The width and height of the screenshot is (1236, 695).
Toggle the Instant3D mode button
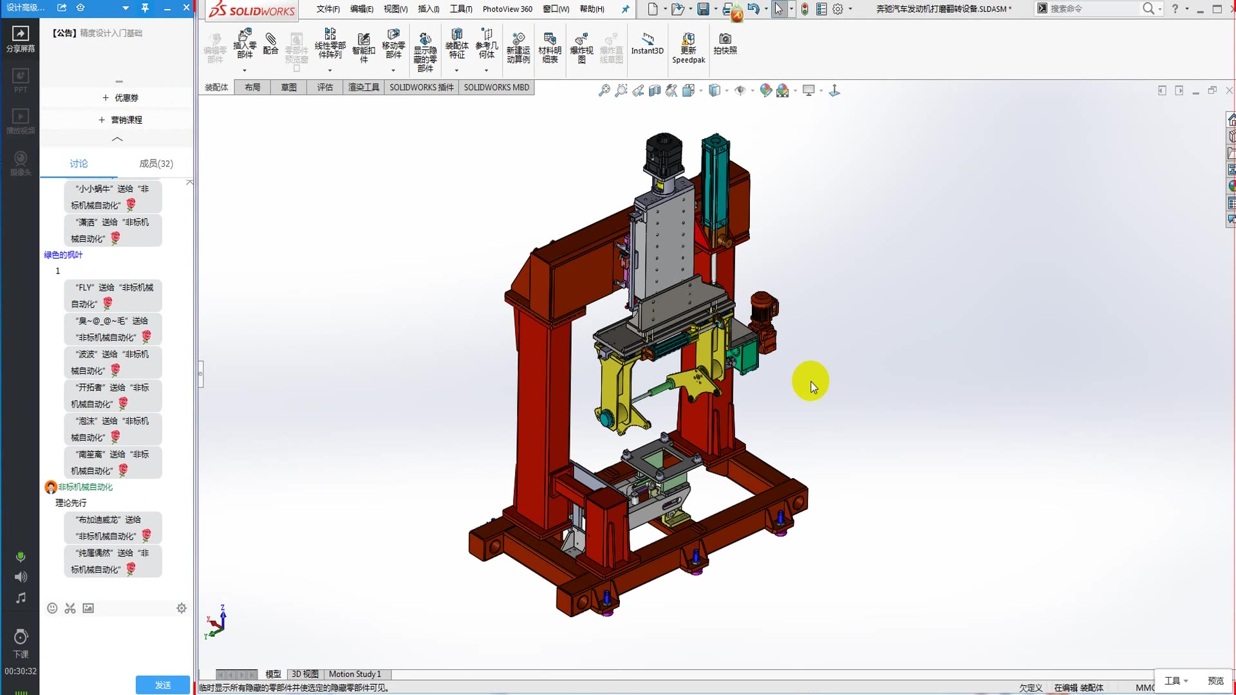pyautogui.click(x=647, y=43)
